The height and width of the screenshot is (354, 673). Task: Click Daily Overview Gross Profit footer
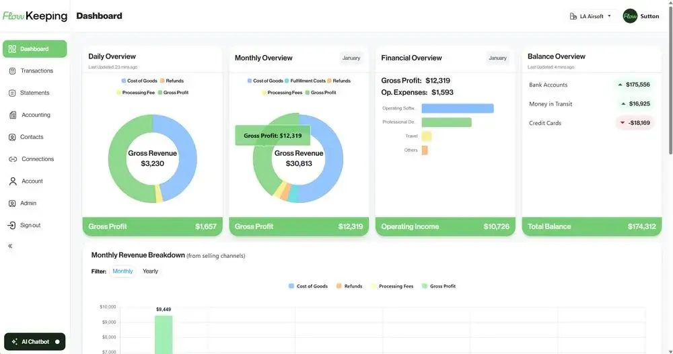point(152,226)
